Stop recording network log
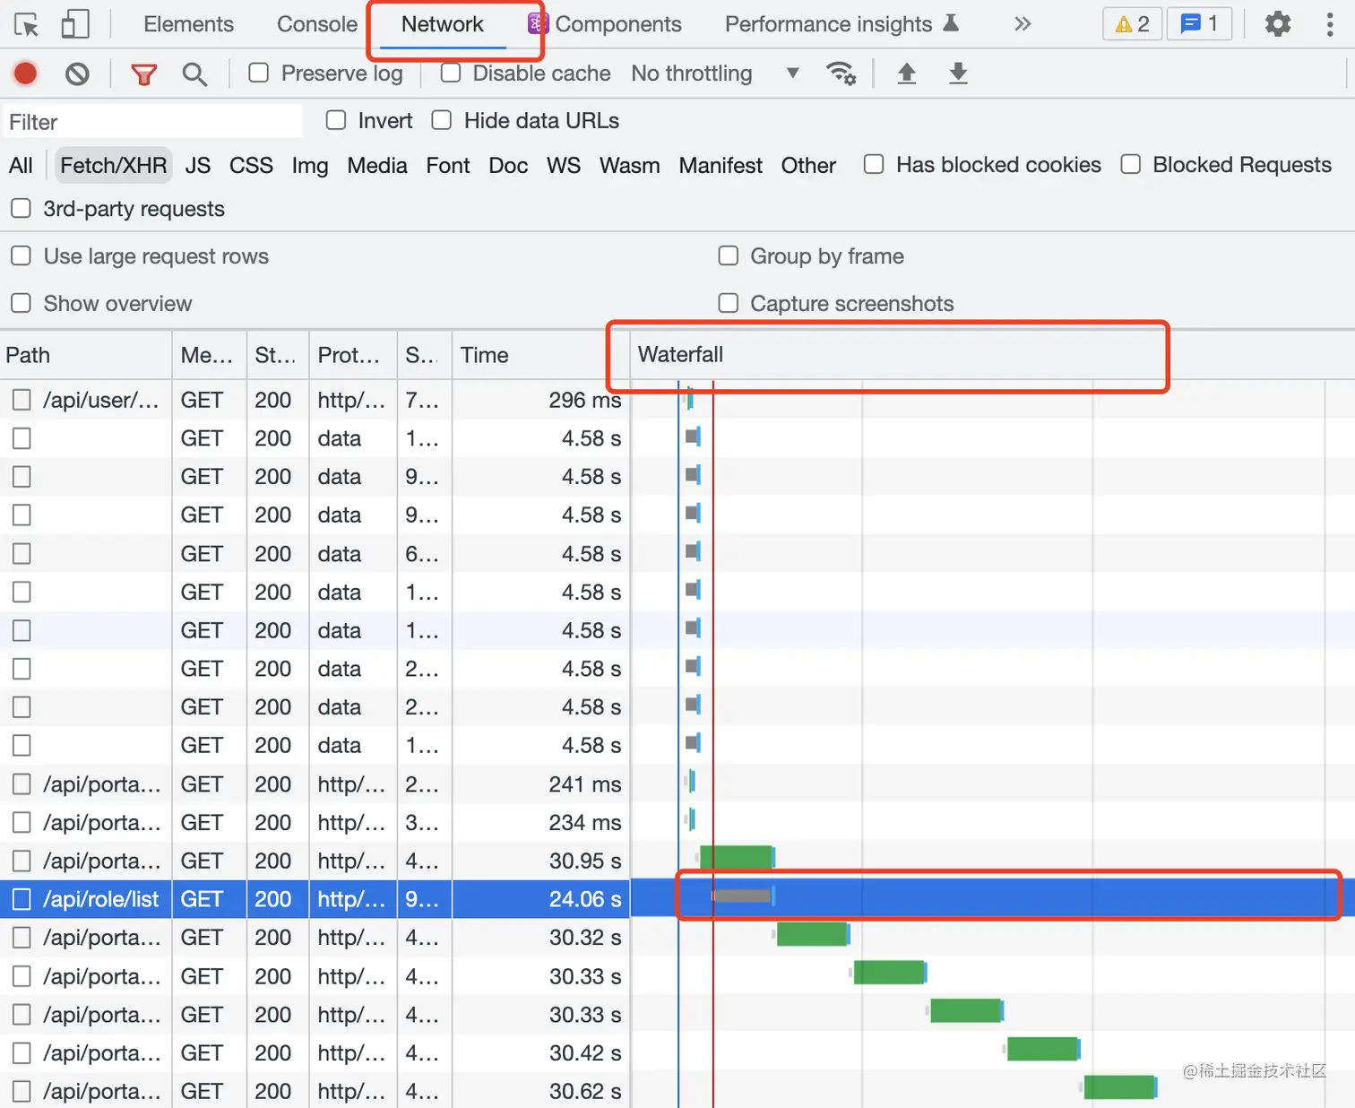 pos(26,74)
